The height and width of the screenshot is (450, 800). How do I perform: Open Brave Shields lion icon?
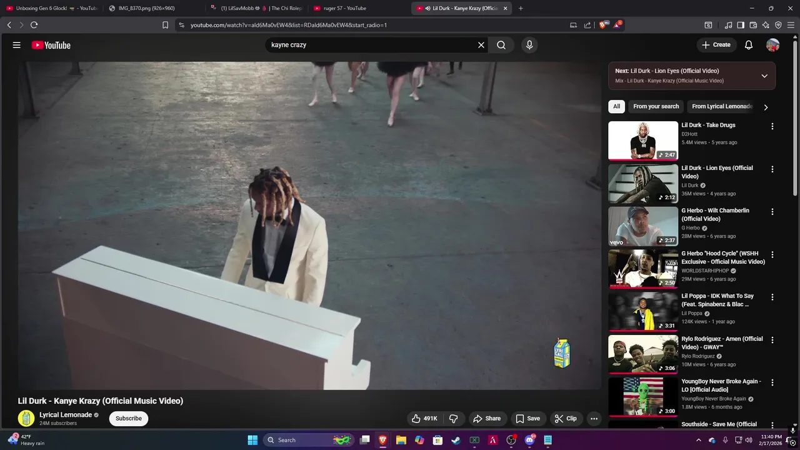click(603, 25)
